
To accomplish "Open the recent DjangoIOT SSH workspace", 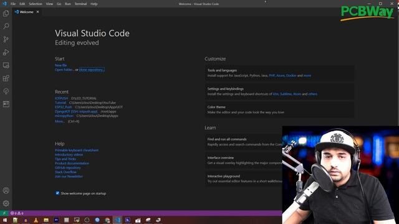I will (76, 111).
